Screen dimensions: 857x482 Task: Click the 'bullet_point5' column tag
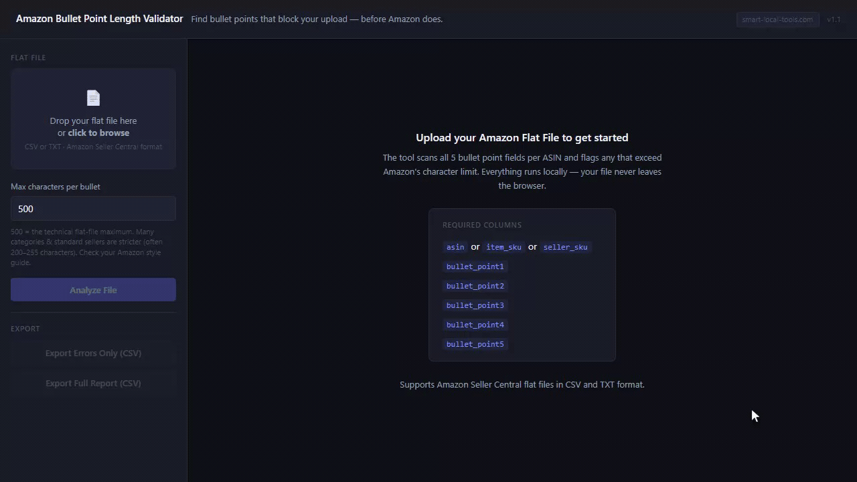(x=475, y=344)
